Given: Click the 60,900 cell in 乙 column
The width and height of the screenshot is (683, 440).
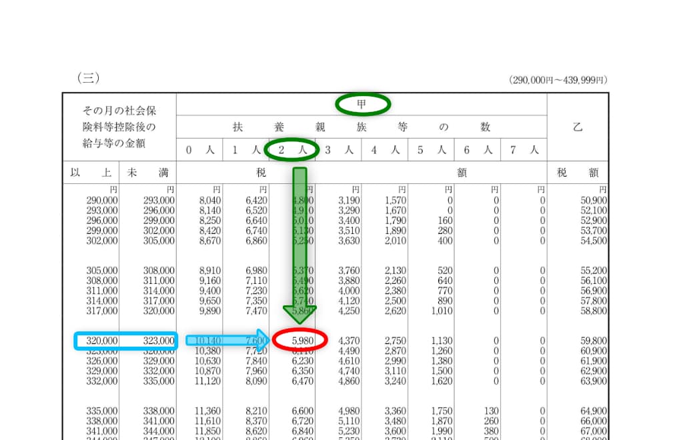Looking at the screenshot, I should (x=594, y=351).
